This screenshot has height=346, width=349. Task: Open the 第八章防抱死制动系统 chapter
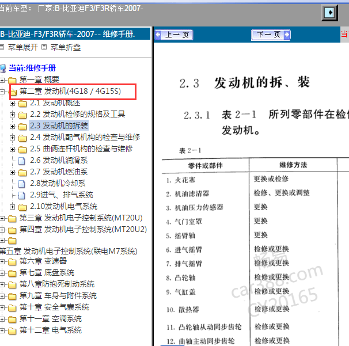pyautogui.click(x=57, y=284)
